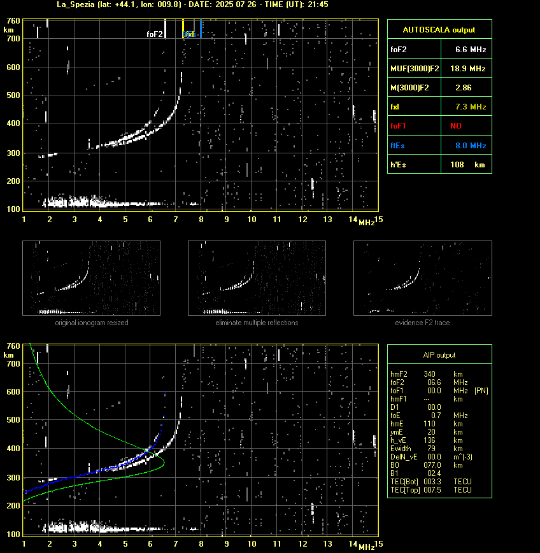
Task: Click the TEC[Top] 007.5 TECU row
Action: pyautogui.click(x=431, y=490)
